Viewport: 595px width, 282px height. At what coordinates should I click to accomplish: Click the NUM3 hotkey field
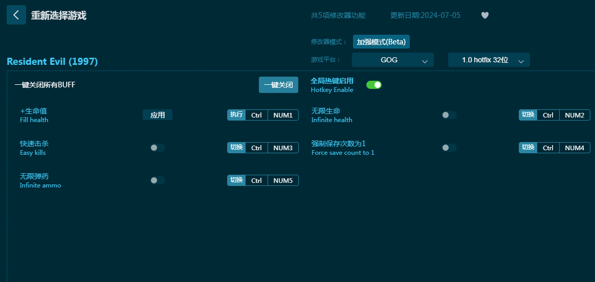coord(283,148)
